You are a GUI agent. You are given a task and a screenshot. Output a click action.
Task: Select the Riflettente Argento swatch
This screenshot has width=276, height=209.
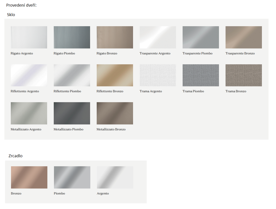(x=29, y=75)
